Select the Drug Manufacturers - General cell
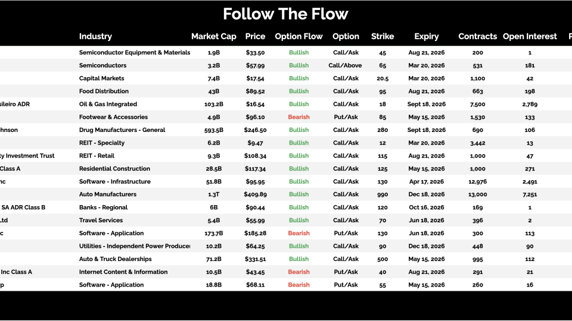Image resolution: width=572 pixels, height=321 pixels. point(122,130)
